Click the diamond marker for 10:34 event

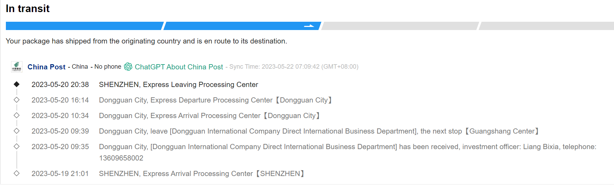(17, 115)
